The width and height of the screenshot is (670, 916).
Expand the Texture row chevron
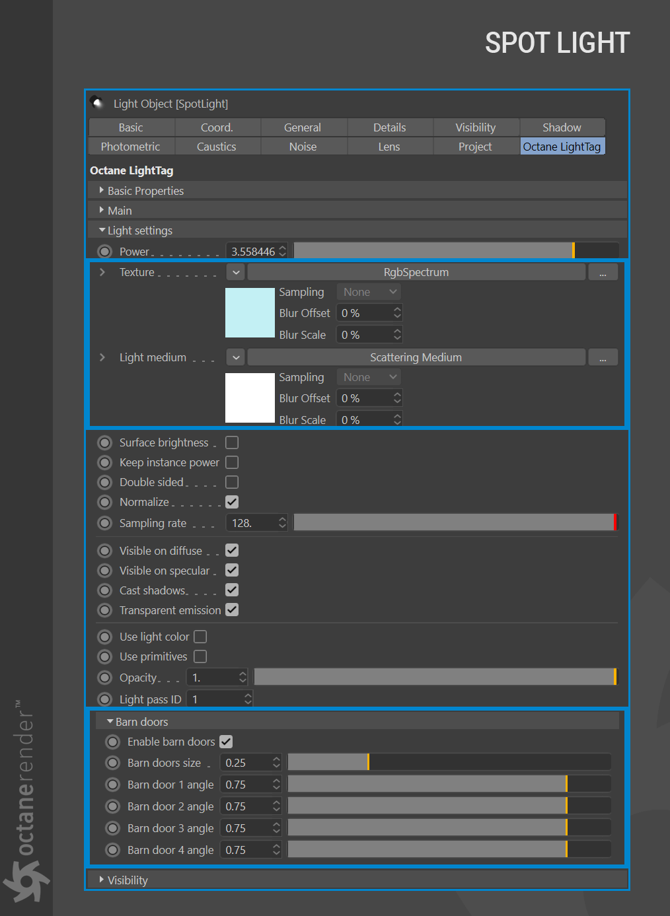click(x=102, y=272)
